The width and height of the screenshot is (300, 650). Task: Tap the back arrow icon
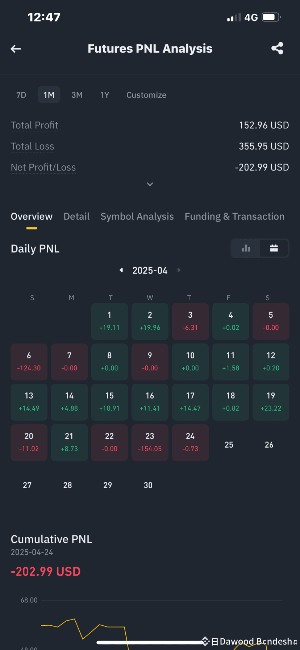click(x=16, y=49)
